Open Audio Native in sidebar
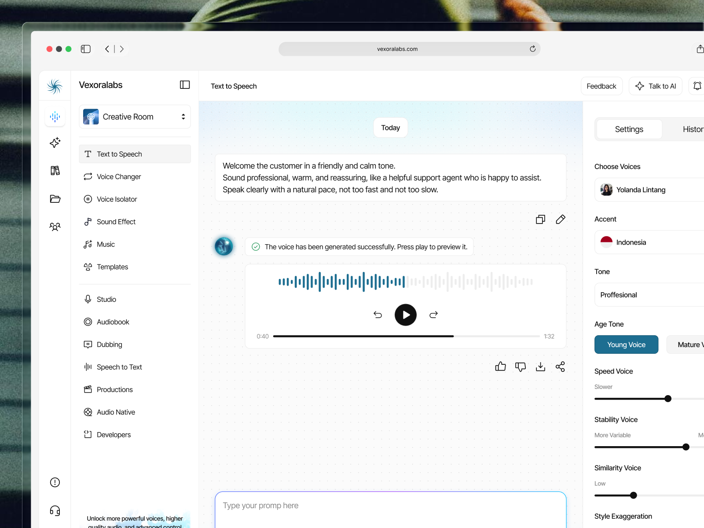 (135, 412)
